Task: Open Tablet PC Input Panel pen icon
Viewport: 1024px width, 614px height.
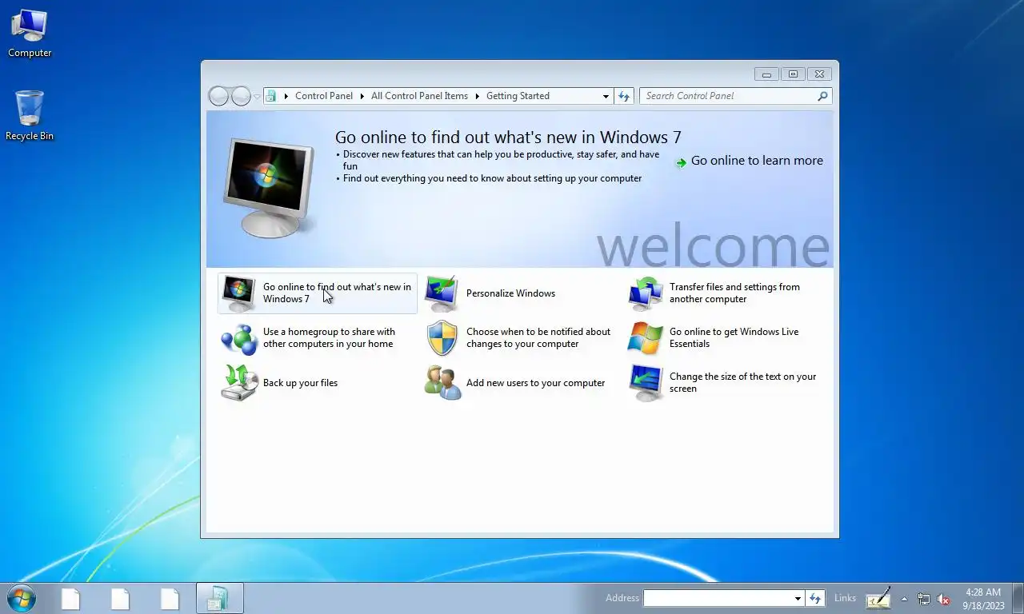Action: click(878, 598)
